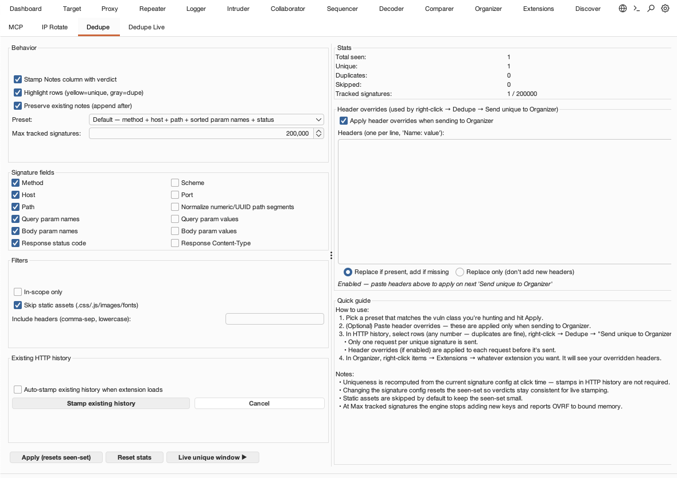Open the Target tab
Screen dimensions: 677x478
coord(72,9)
